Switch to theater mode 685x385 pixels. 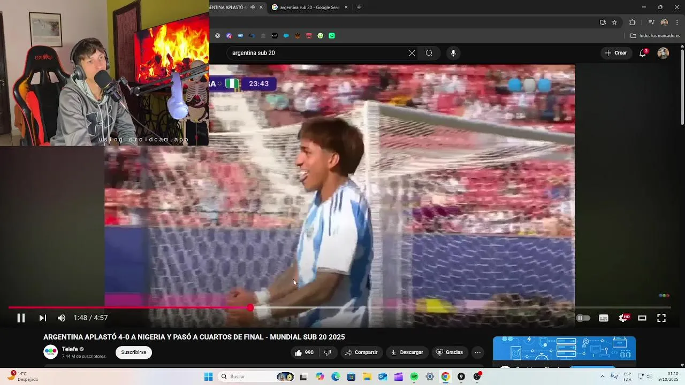coord(642,318)
